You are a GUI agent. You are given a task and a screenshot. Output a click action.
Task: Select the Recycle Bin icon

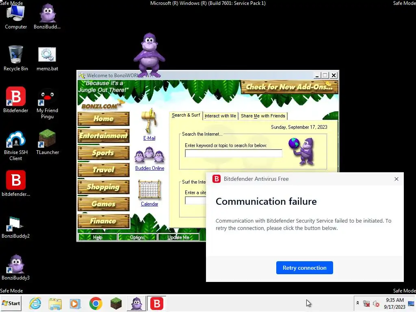click(x=16, y=58)
